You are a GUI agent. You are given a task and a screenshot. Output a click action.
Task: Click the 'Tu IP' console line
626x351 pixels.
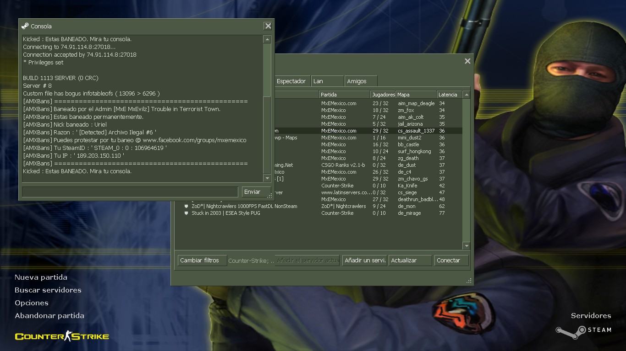coord(74,156)
